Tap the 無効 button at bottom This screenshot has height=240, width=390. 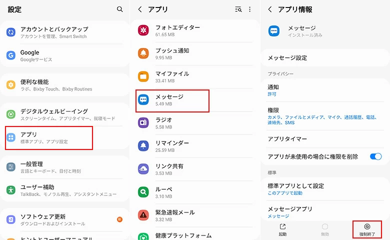pos(325,229)
